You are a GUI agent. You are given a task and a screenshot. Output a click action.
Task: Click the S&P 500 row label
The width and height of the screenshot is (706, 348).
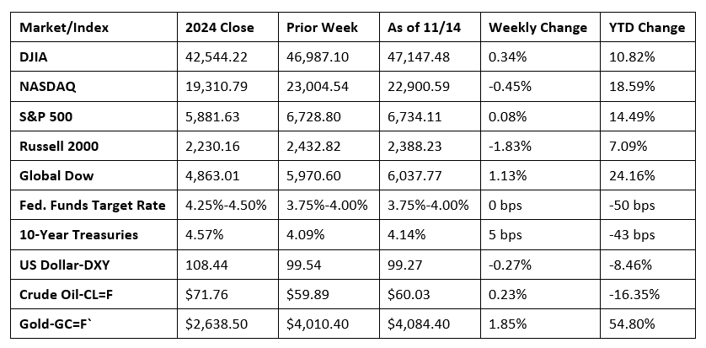pyautogui.click(x=45, y=118)
